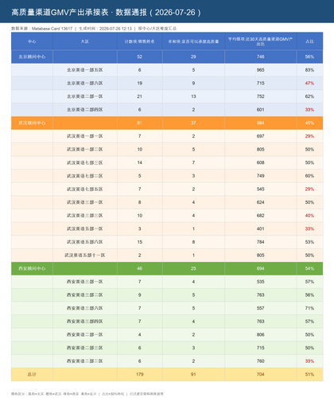Click the 武汉英语七部五区 row label

point(85,189)
